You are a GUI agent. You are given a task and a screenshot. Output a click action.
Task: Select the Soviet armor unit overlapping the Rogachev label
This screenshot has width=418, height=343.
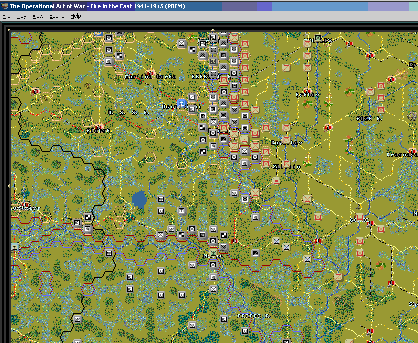click(x=286, y=139)
